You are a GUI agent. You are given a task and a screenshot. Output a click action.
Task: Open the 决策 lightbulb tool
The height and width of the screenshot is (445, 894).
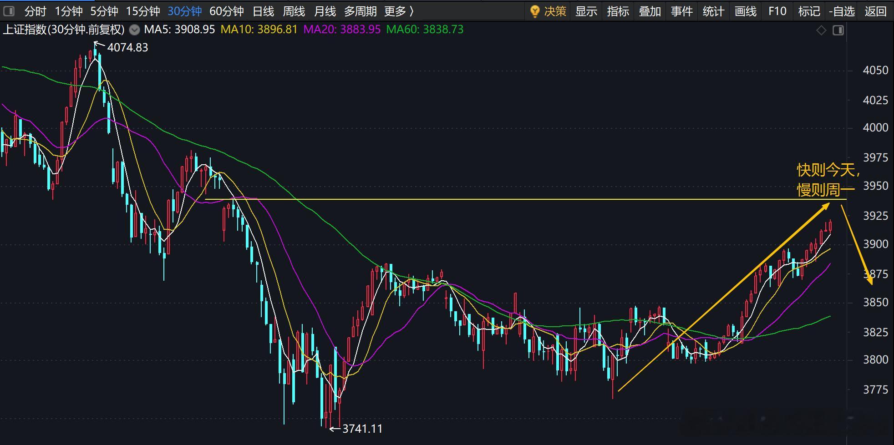549,11
